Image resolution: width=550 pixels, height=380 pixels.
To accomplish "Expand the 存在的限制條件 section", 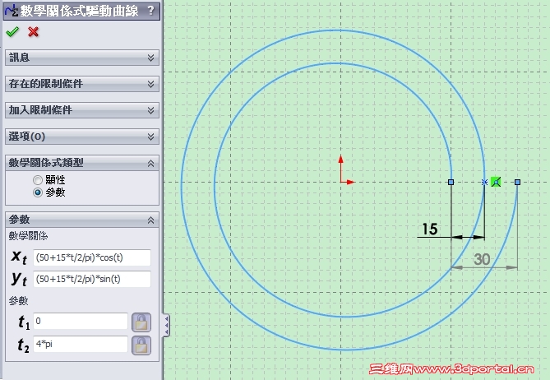I will pos(82,84).
